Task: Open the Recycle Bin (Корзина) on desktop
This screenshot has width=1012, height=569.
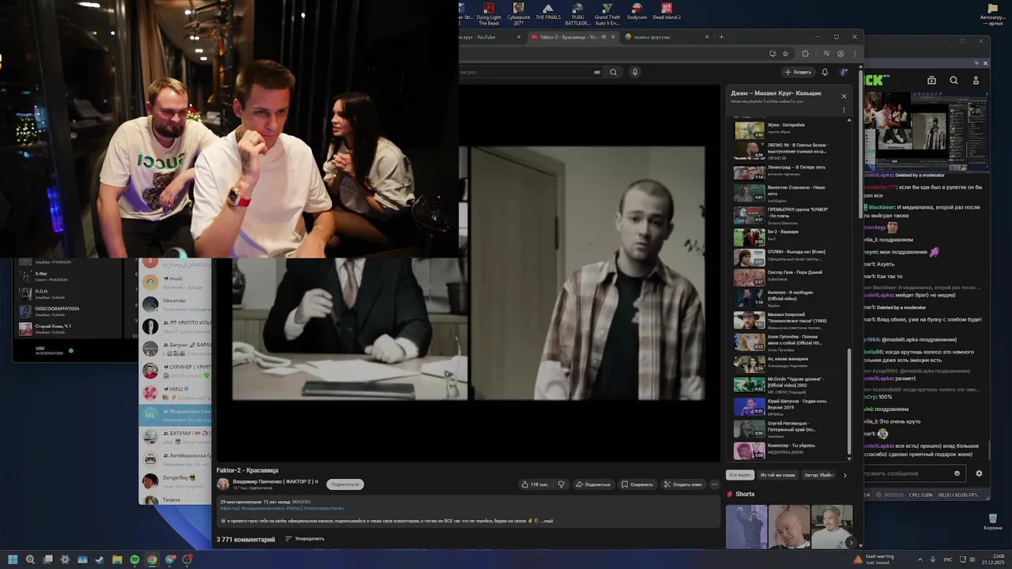Action: [992, 521]
